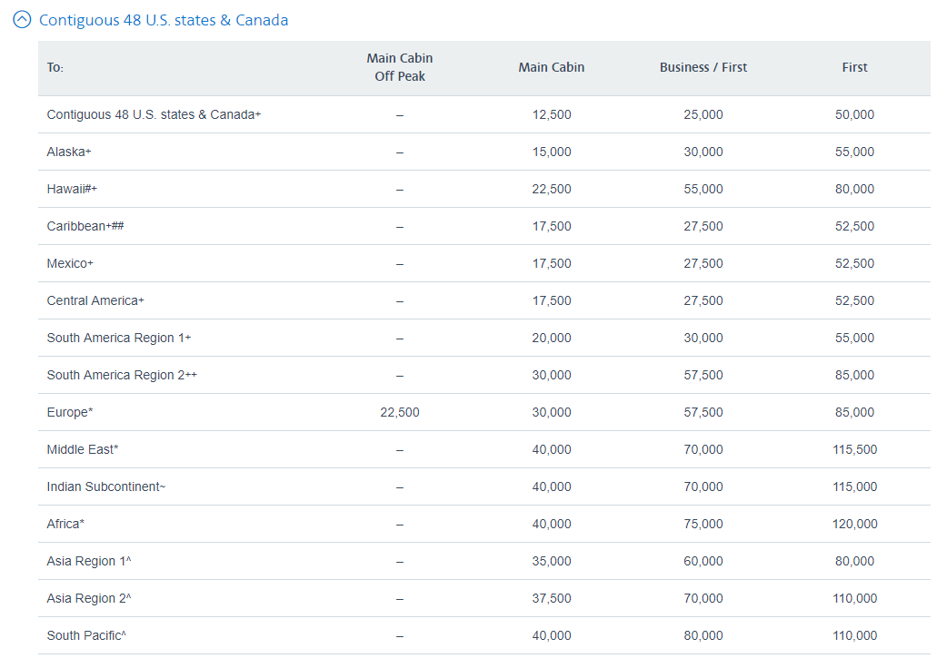Click the 'Contiguous 48 U.S. states & Canada' heading
The image size is (947, 668).
(x=164, y=20)
